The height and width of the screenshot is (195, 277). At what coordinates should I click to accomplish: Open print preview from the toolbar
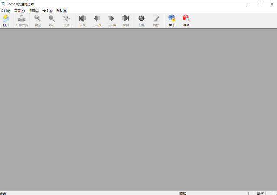pyautogui.click(x=22, y=20)
